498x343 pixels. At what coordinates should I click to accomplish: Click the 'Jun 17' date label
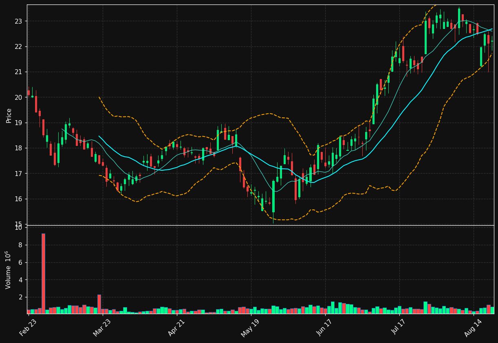325,328
